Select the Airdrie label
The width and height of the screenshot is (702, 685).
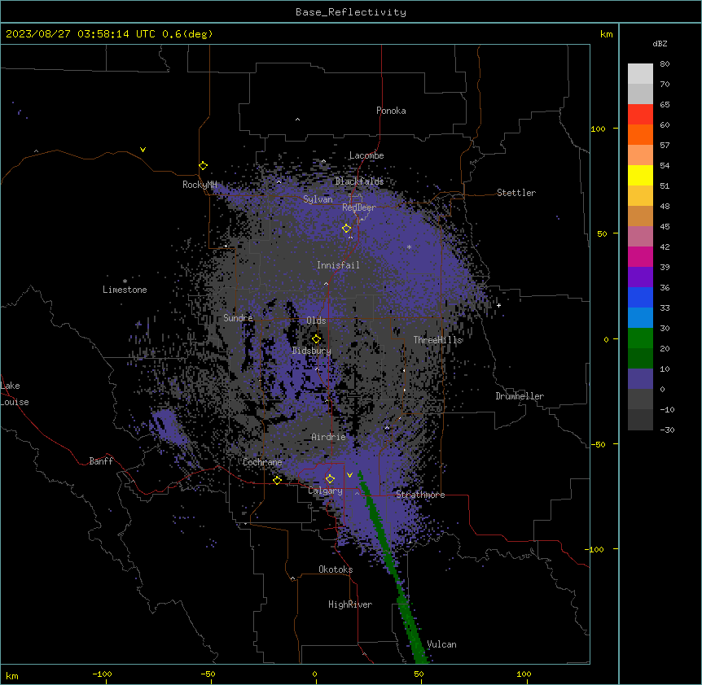point(328,437)
